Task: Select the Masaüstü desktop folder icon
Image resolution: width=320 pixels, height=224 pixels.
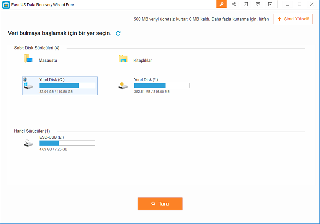Action: [28, 59]
